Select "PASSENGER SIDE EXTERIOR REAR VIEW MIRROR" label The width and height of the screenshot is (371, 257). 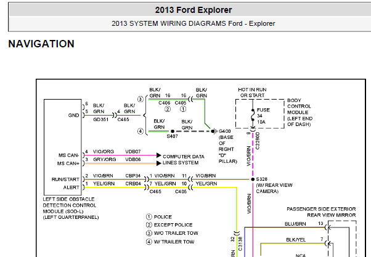click(x=321, y=212)
